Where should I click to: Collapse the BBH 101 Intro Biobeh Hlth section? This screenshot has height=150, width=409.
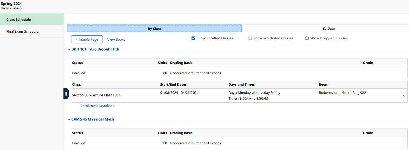point(69,49)
